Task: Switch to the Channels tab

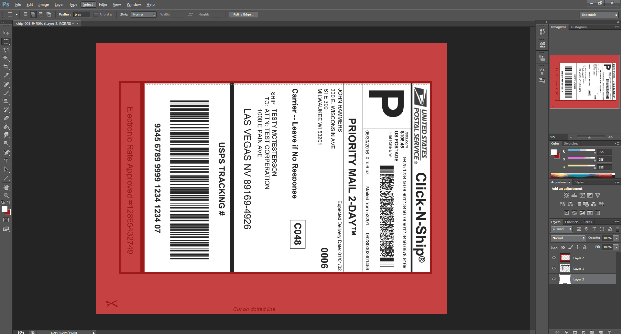Action: 572,222
